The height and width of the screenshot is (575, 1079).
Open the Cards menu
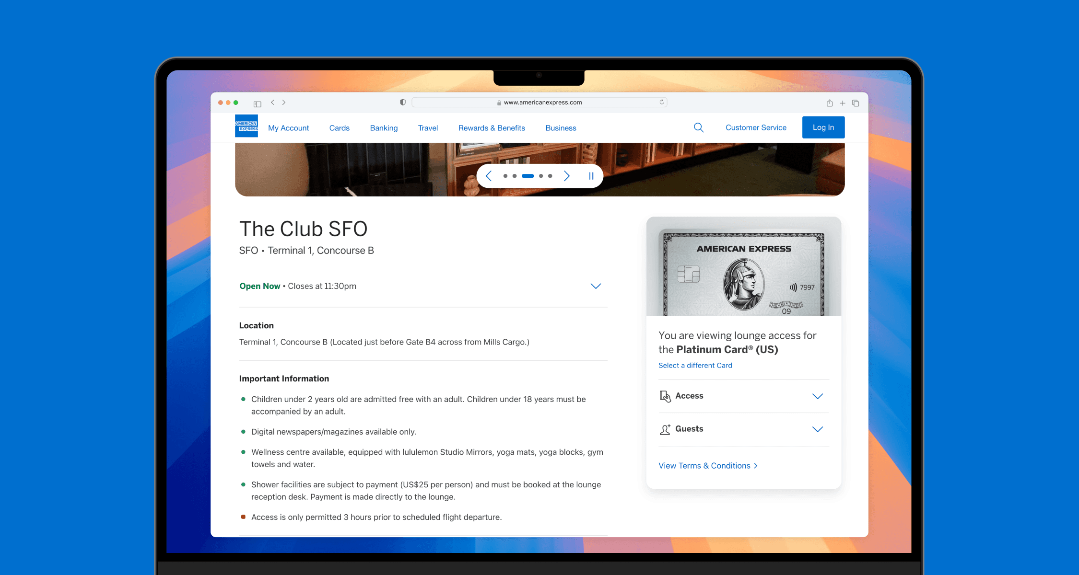click(x=340, y=128)
